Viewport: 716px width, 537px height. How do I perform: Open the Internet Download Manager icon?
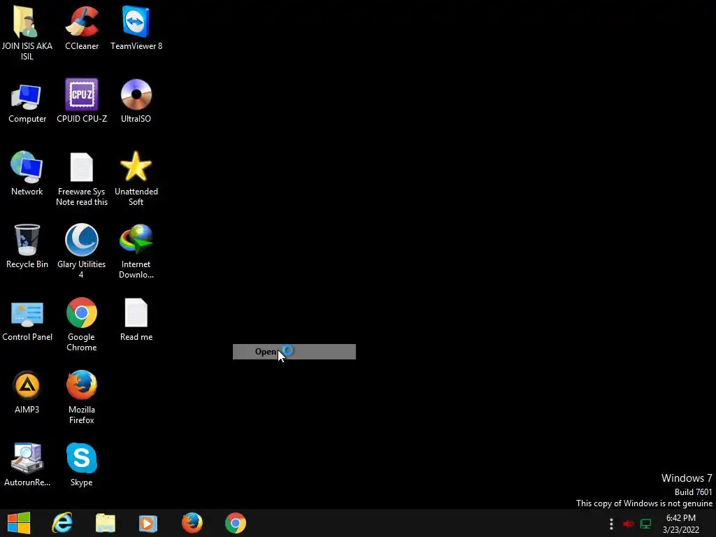pyautogui.click(x=136, y=251)
